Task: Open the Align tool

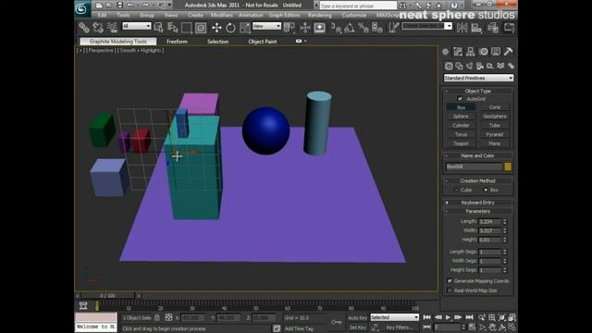Action: tap(476, 28)
